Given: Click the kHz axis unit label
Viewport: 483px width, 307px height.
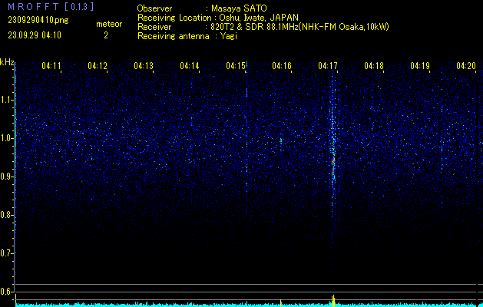Looking at the screenshot, I should point(7,61).
